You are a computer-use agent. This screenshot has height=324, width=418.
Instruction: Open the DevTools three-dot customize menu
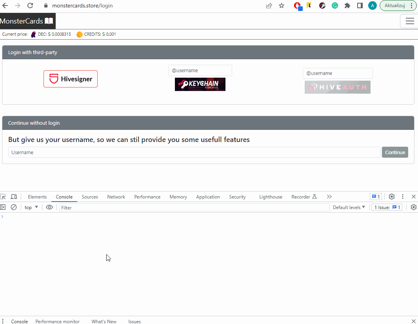click(403, 197)
